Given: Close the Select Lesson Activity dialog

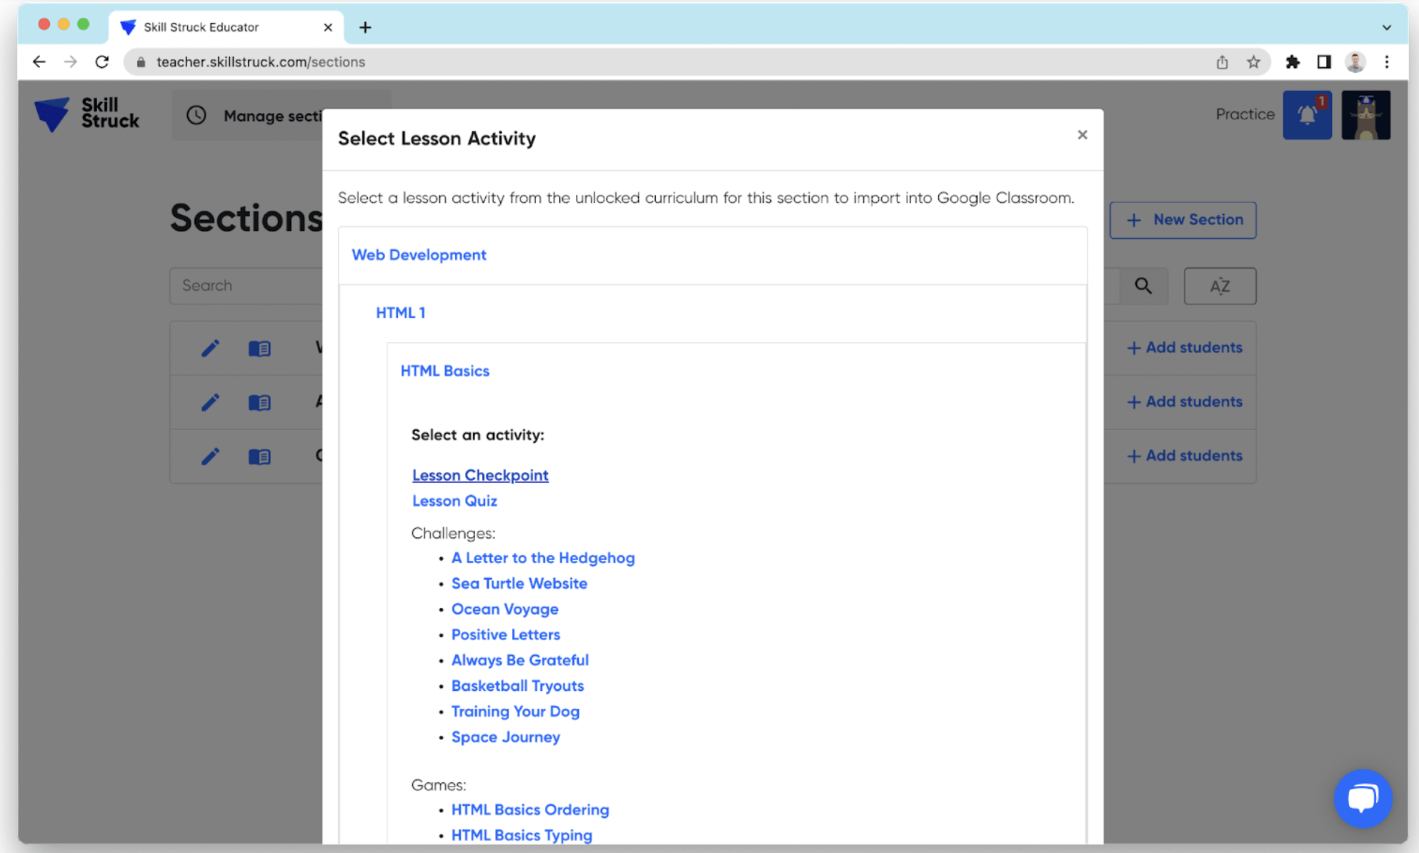Looking at the screenshot, I should (x=1082, y=135).
